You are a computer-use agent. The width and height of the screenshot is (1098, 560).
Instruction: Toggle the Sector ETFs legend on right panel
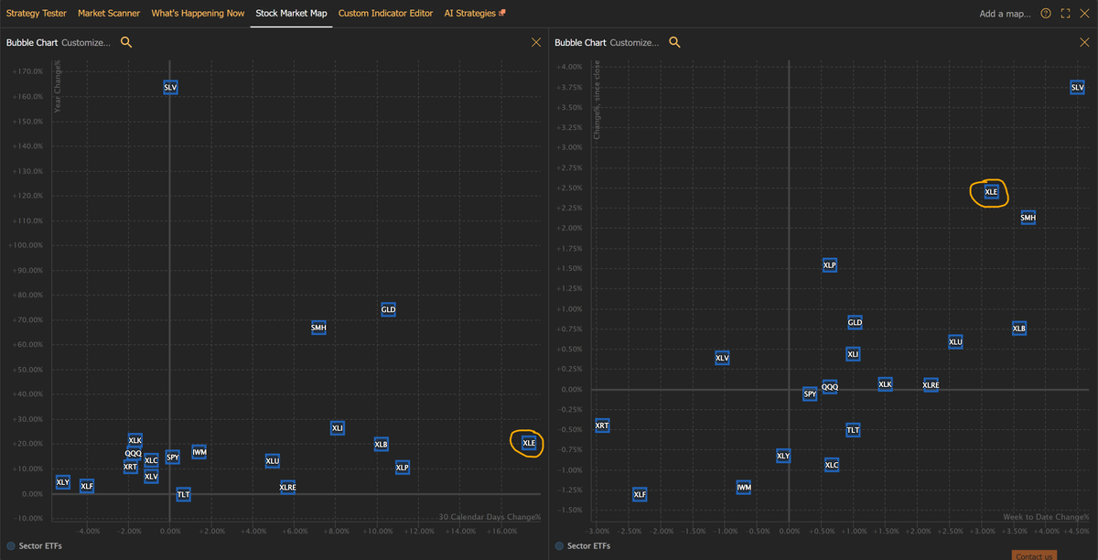click(x=592, y=545)
